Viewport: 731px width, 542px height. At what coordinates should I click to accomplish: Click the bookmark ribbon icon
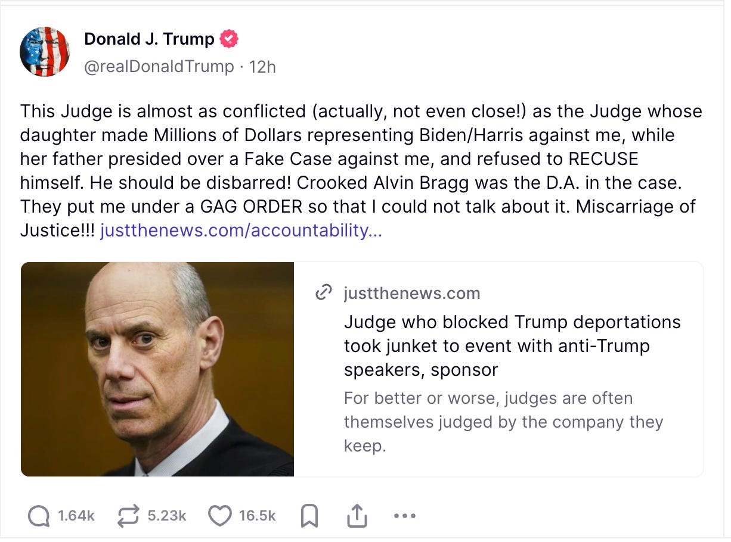[x=309, y=515]
